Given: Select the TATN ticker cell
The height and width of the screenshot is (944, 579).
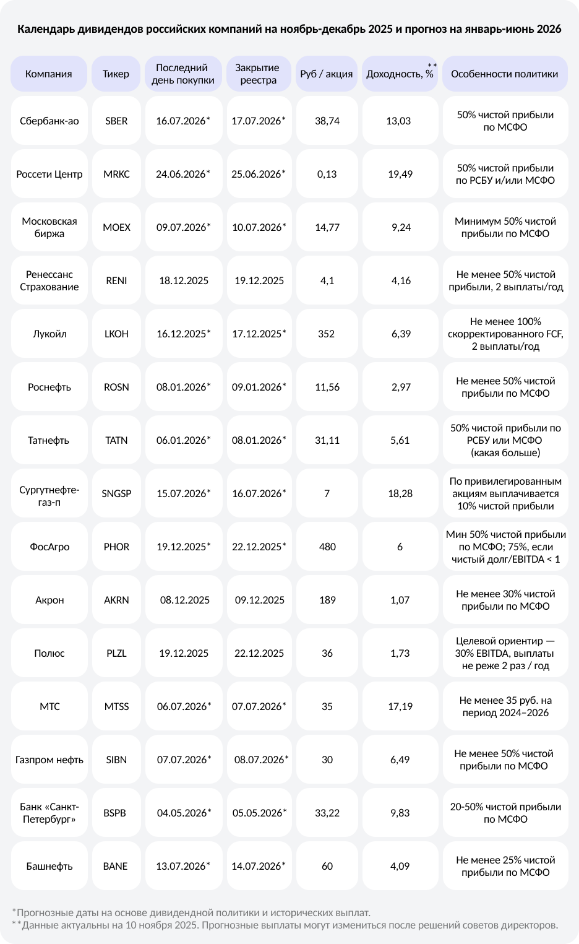Looking at the screenshot, I should click(116, 440).
